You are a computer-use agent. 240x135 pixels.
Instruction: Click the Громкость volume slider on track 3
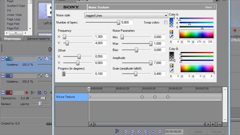43,98
